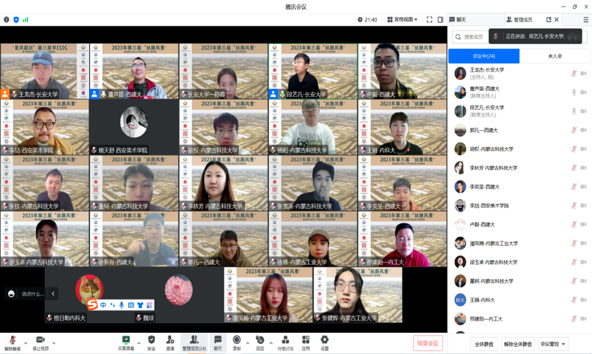Open the reactions (回应) icon
Image resolution: width=592 pixels, height=354 pixels.
tap(260, 342)
